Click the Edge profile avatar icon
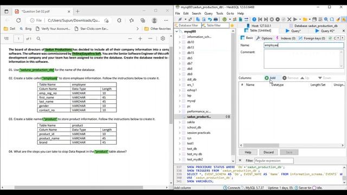 (154, 21)
